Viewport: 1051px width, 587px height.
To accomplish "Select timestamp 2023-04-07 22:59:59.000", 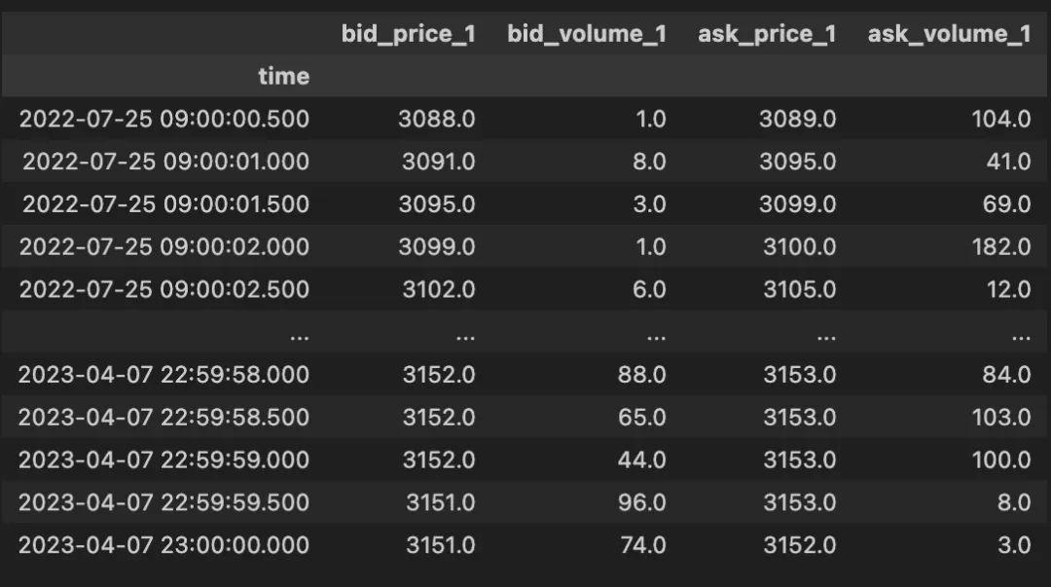I will click(163, 459).
